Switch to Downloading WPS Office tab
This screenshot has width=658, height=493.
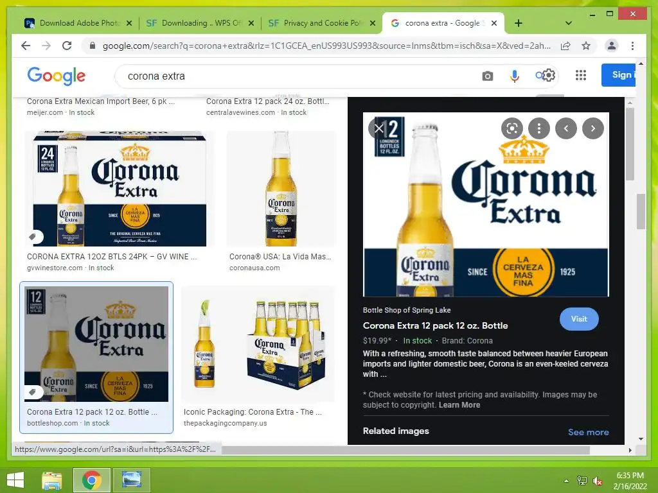[x=200, y=23]
